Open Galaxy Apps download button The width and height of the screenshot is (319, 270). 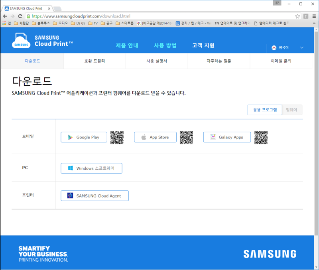pos(227,137)
